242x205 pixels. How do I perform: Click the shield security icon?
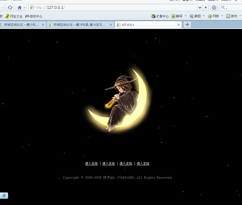tap(214, 8)
